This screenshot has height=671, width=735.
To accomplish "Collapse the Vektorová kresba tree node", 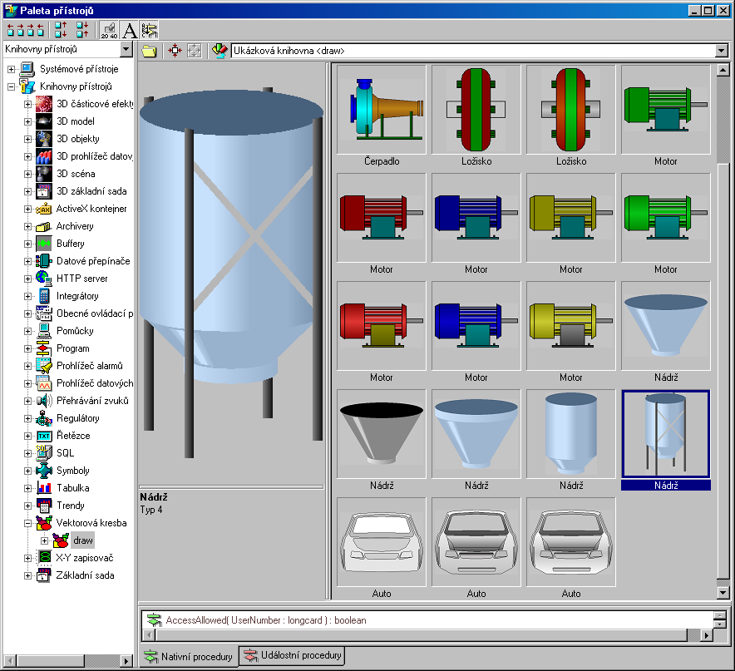I will tap(28, 523).
